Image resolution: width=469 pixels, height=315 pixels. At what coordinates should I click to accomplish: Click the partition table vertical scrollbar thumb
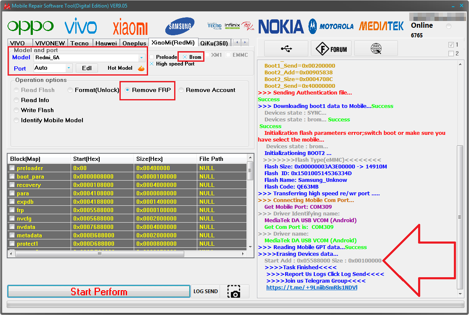pos(250,171)
